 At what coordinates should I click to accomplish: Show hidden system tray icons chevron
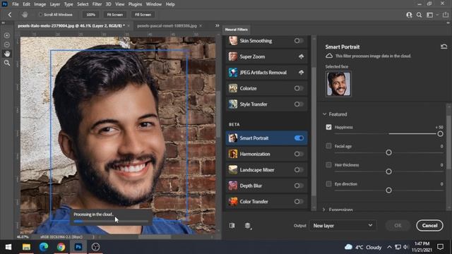tap(389, 247)
